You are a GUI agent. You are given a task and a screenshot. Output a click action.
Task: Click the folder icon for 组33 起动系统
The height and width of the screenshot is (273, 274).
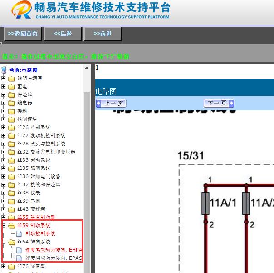pyautogui.click(x=11, y=160)
